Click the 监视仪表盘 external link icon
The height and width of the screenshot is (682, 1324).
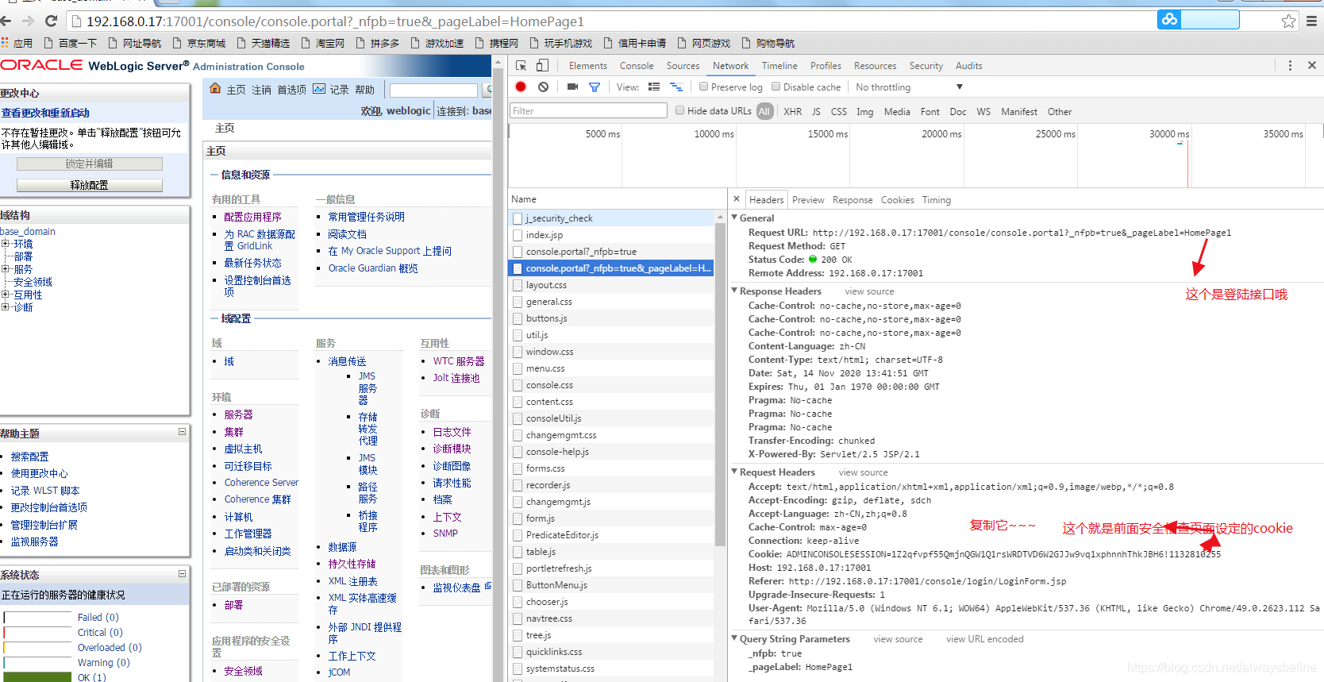(x=487, y=587)
